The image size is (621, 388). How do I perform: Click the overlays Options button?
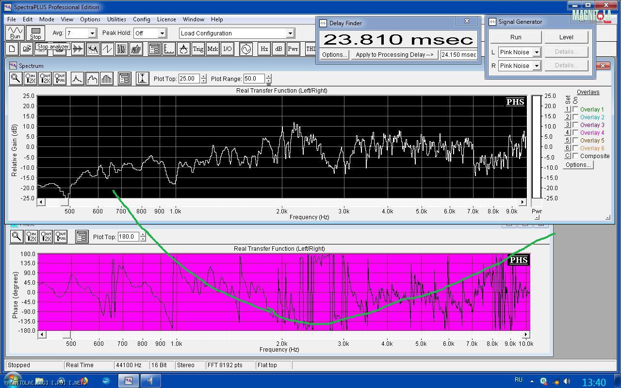click(x=578, y=165)
